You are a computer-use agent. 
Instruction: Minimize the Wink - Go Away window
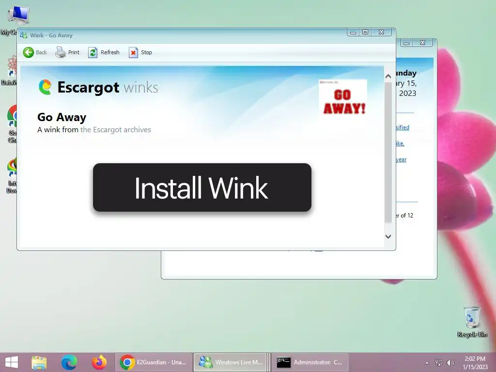pyautogui.click(x=353, y=32)
